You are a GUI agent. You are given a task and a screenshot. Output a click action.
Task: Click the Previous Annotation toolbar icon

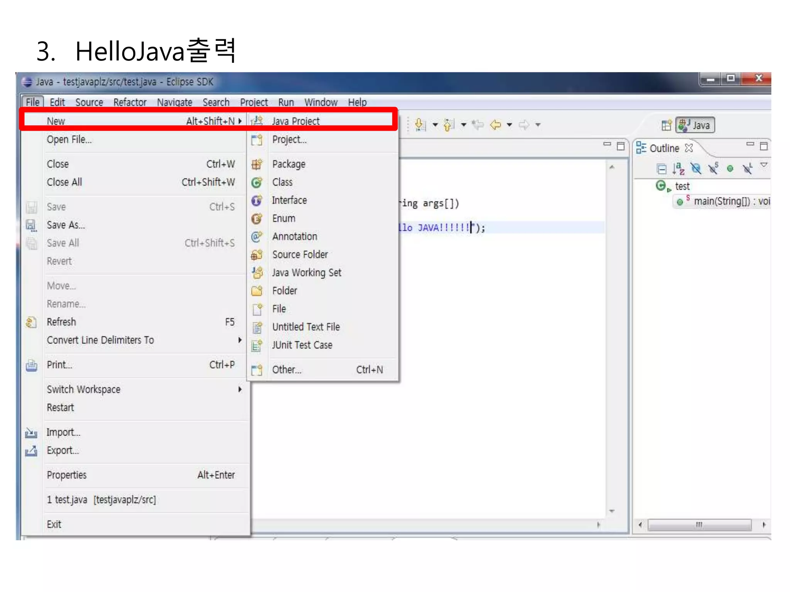449,125
